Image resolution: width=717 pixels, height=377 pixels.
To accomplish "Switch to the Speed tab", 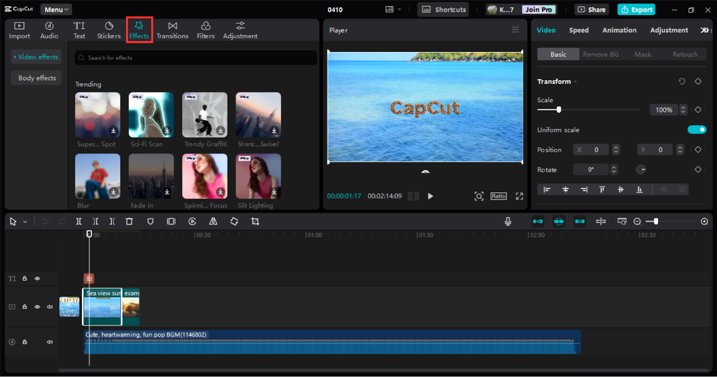I will point(579,30).
